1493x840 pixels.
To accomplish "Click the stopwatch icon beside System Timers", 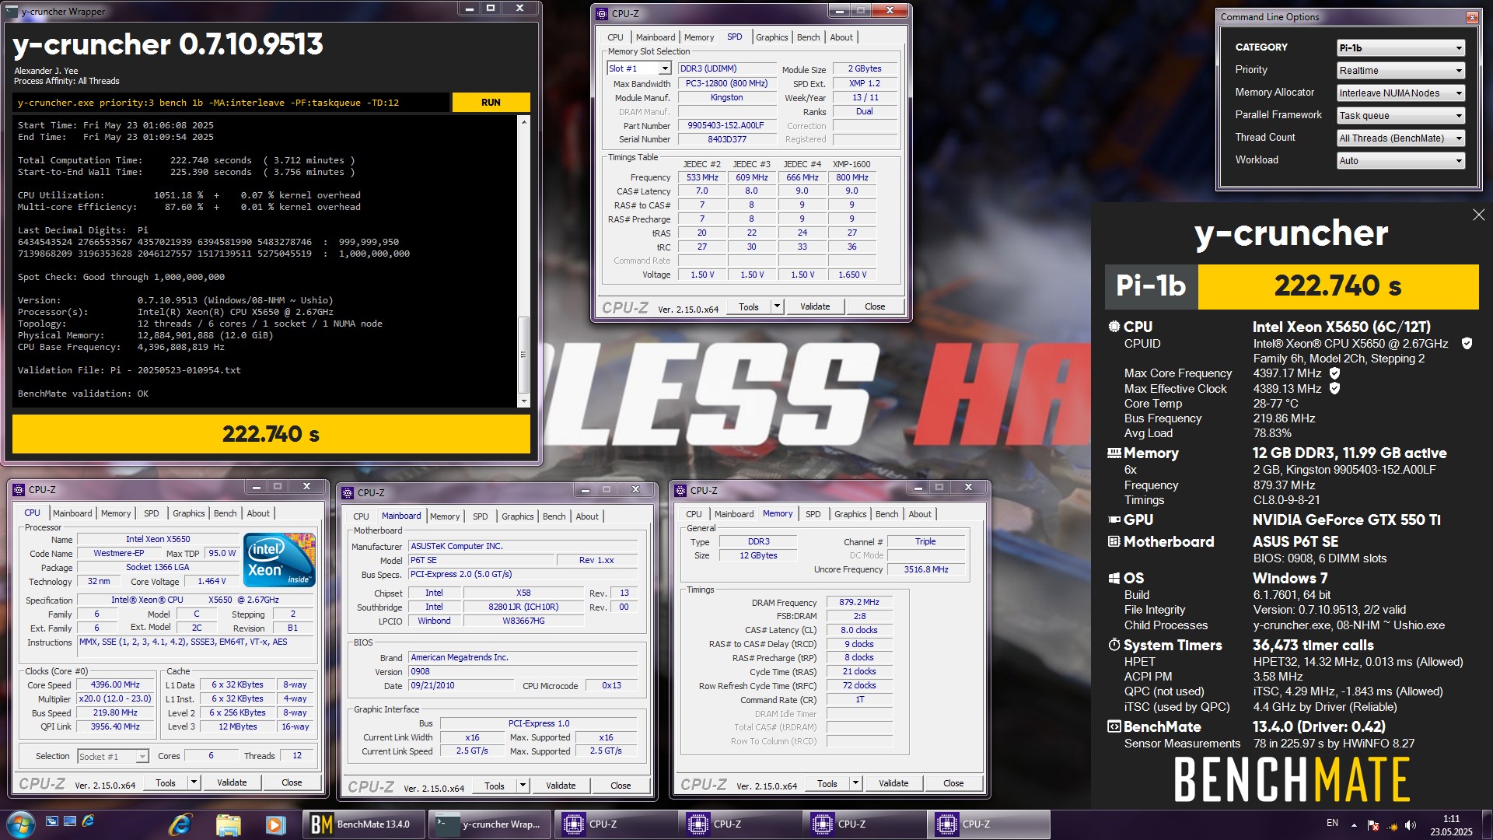I will coord(1114,645).
